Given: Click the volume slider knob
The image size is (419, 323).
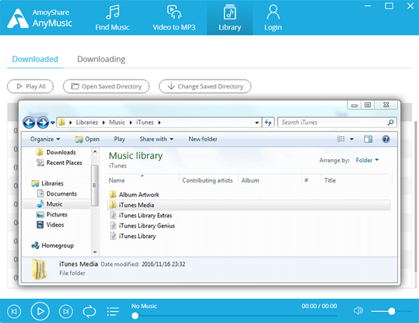Looking at the screenshot, I should pyautogui.click(x=392, y=311).
